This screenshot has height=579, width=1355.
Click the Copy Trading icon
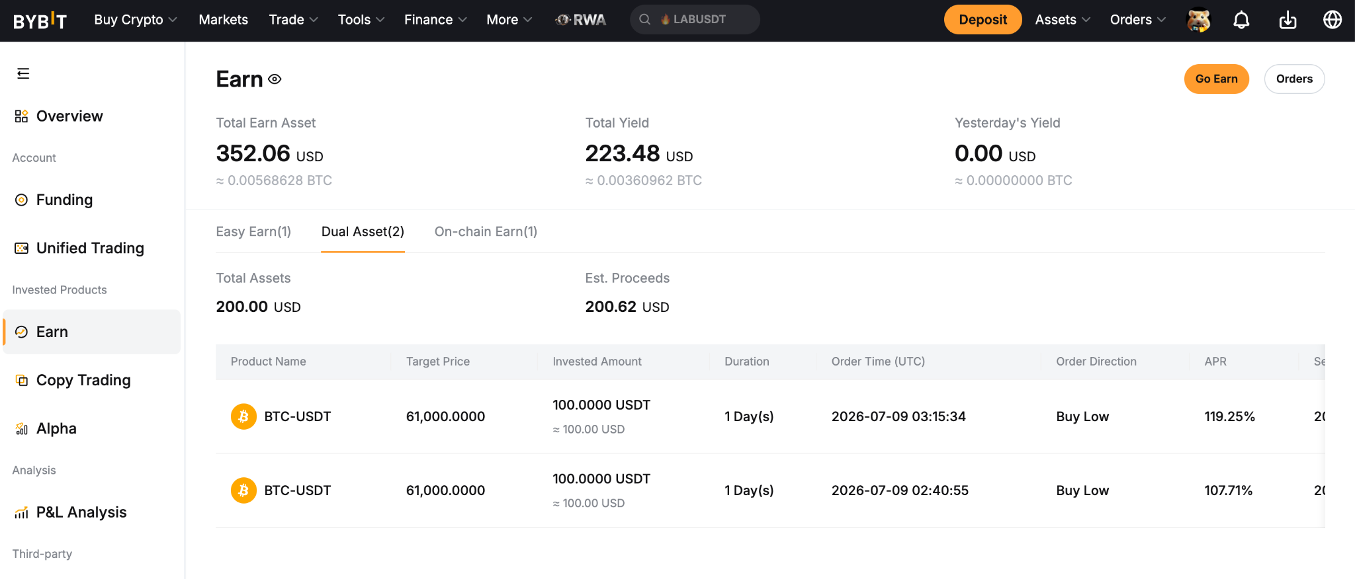[x=21, y=380]
